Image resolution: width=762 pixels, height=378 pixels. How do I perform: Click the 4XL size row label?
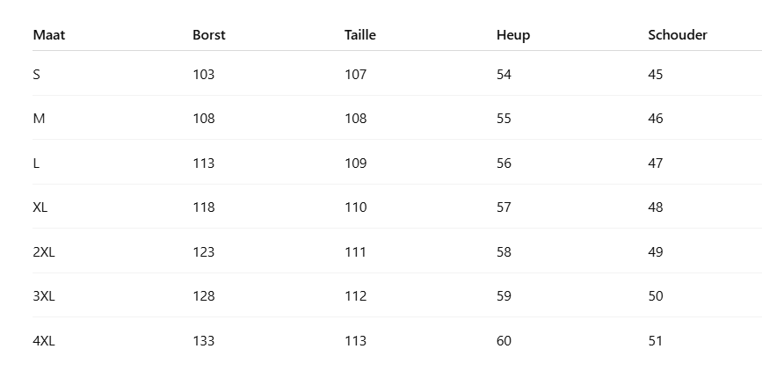(x=44, y=341)
